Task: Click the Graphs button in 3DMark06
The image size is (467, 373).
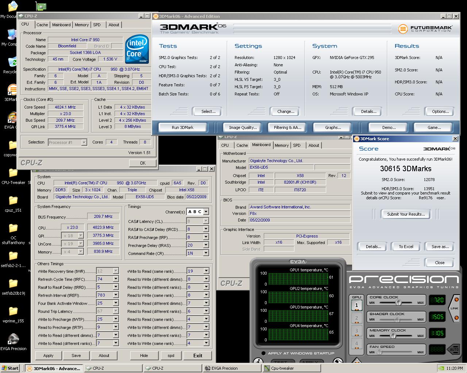Action: click(333, 127)
